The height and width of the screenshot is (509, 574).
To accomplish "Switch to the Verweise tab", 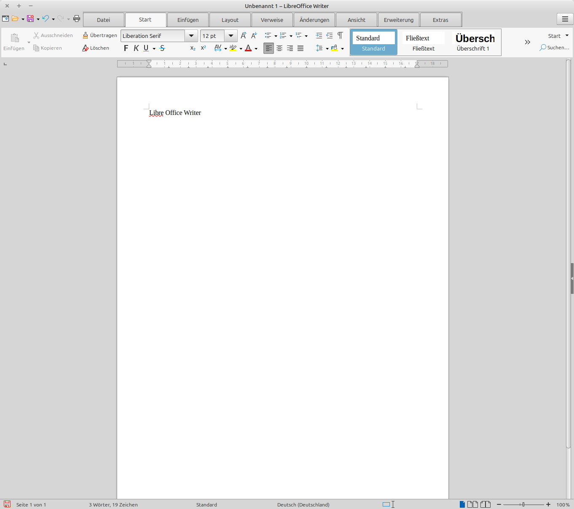I will tap(272, 20).
